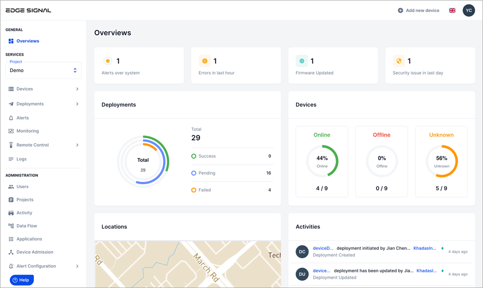The image size is (483, 288).
Task: Open the Projects menu item
Action: 25,200
